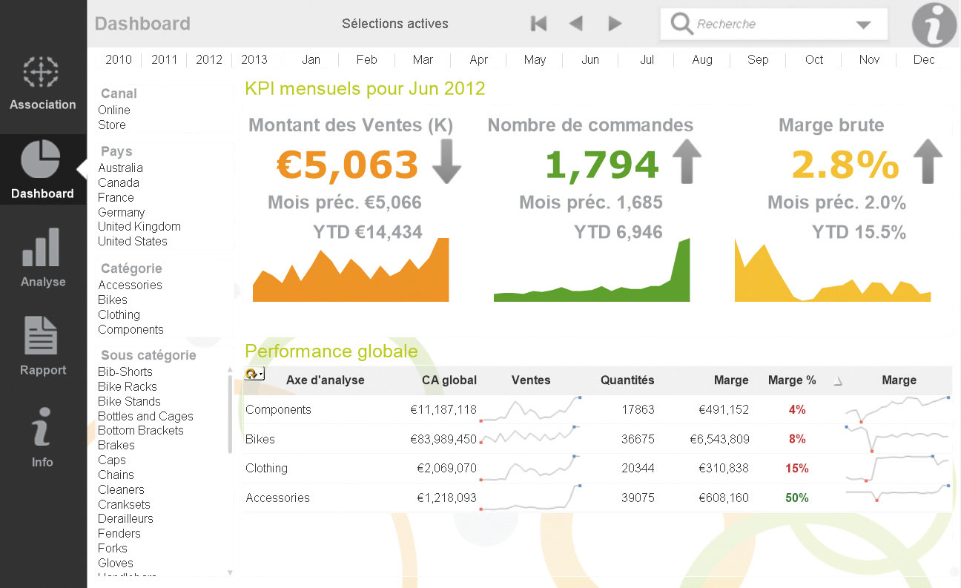The image size is (961, 588).
Task: Select month Oct
Action: coord(814,59)
